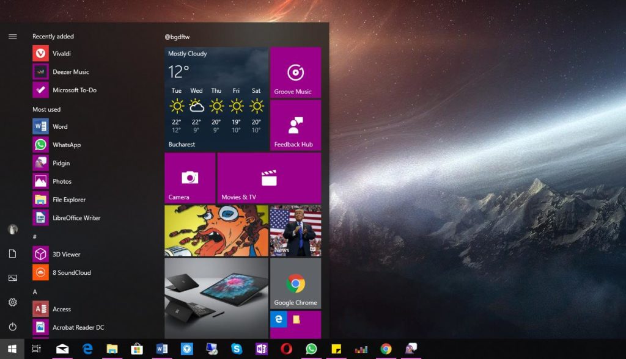The image size is (626, 359).
Task: Open Pictures from the Start menu rail
Action: pos(12,278)
